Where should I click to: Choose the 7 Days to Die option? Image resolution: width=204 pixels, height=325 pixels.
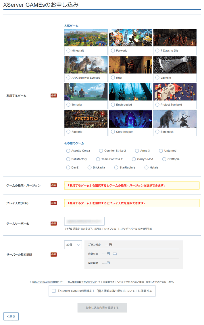(x=157, y=51)
